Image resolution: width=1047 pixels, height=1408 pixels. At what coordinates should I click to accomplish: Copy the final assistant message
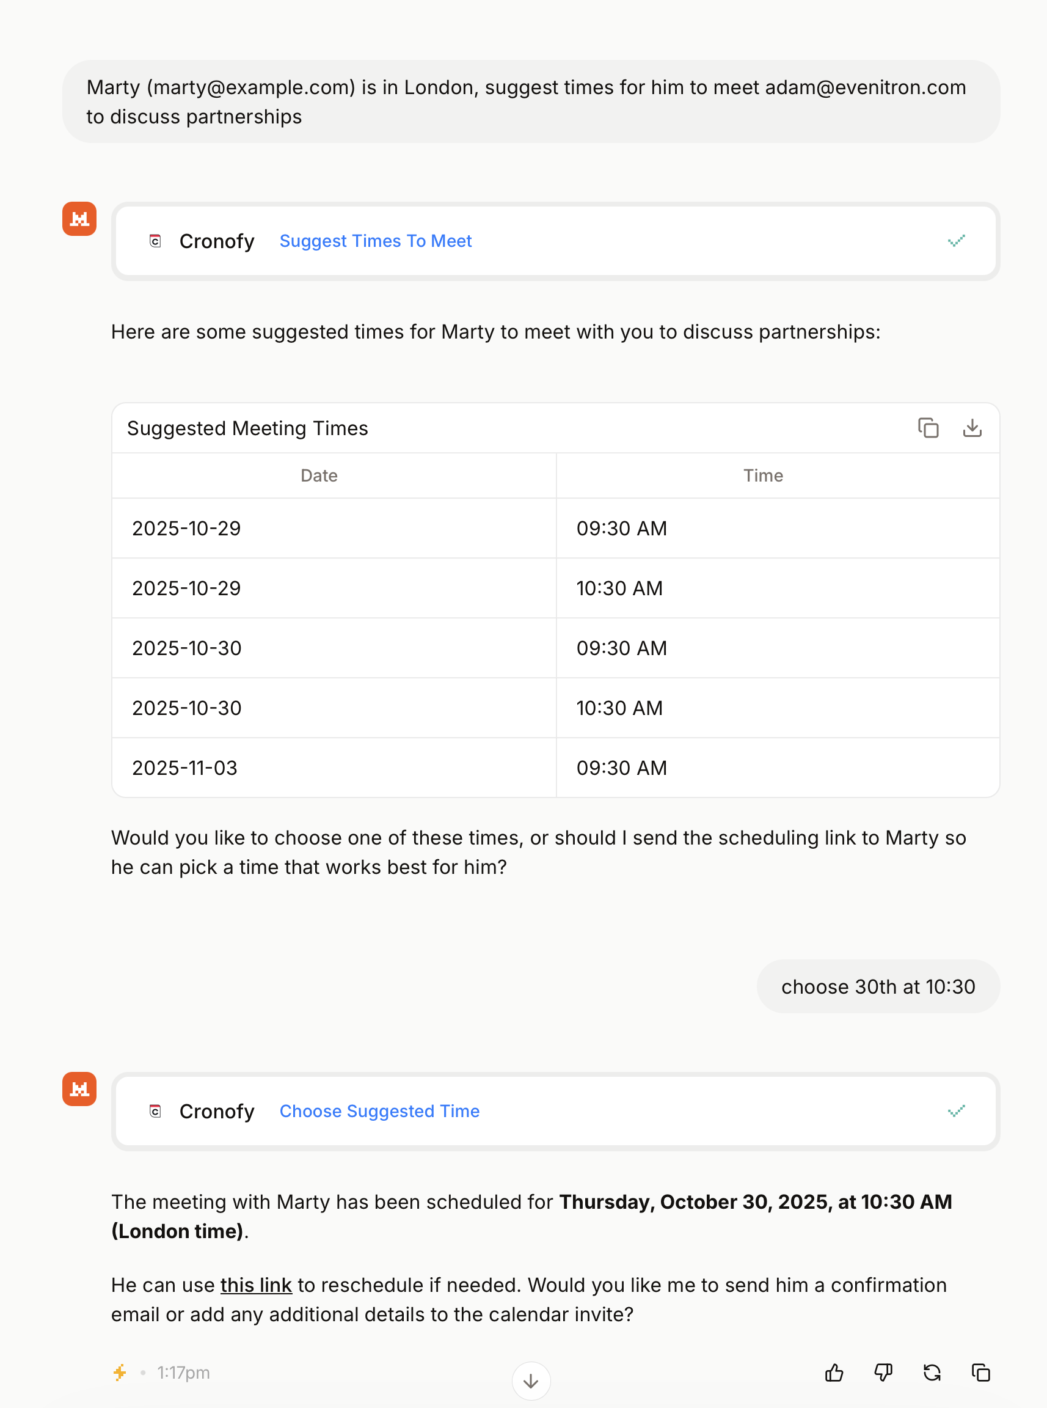tap(980, 1373)
